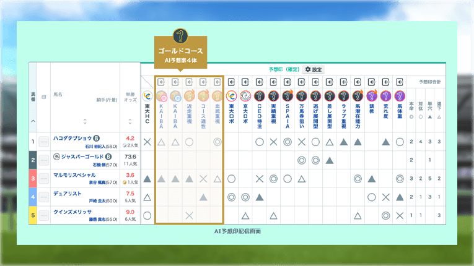Open horse page for マルモリスペシャル
Screen dimensions: 474x266
click(x=74, y=175)
